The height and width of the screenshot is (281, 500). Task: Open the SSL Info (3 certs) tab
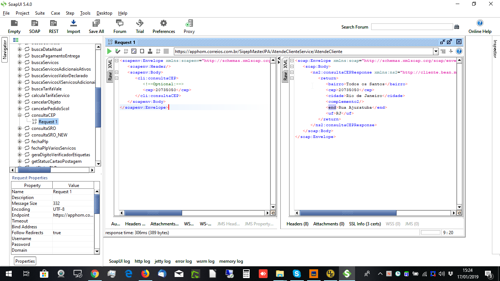click(x=365, y=224)
